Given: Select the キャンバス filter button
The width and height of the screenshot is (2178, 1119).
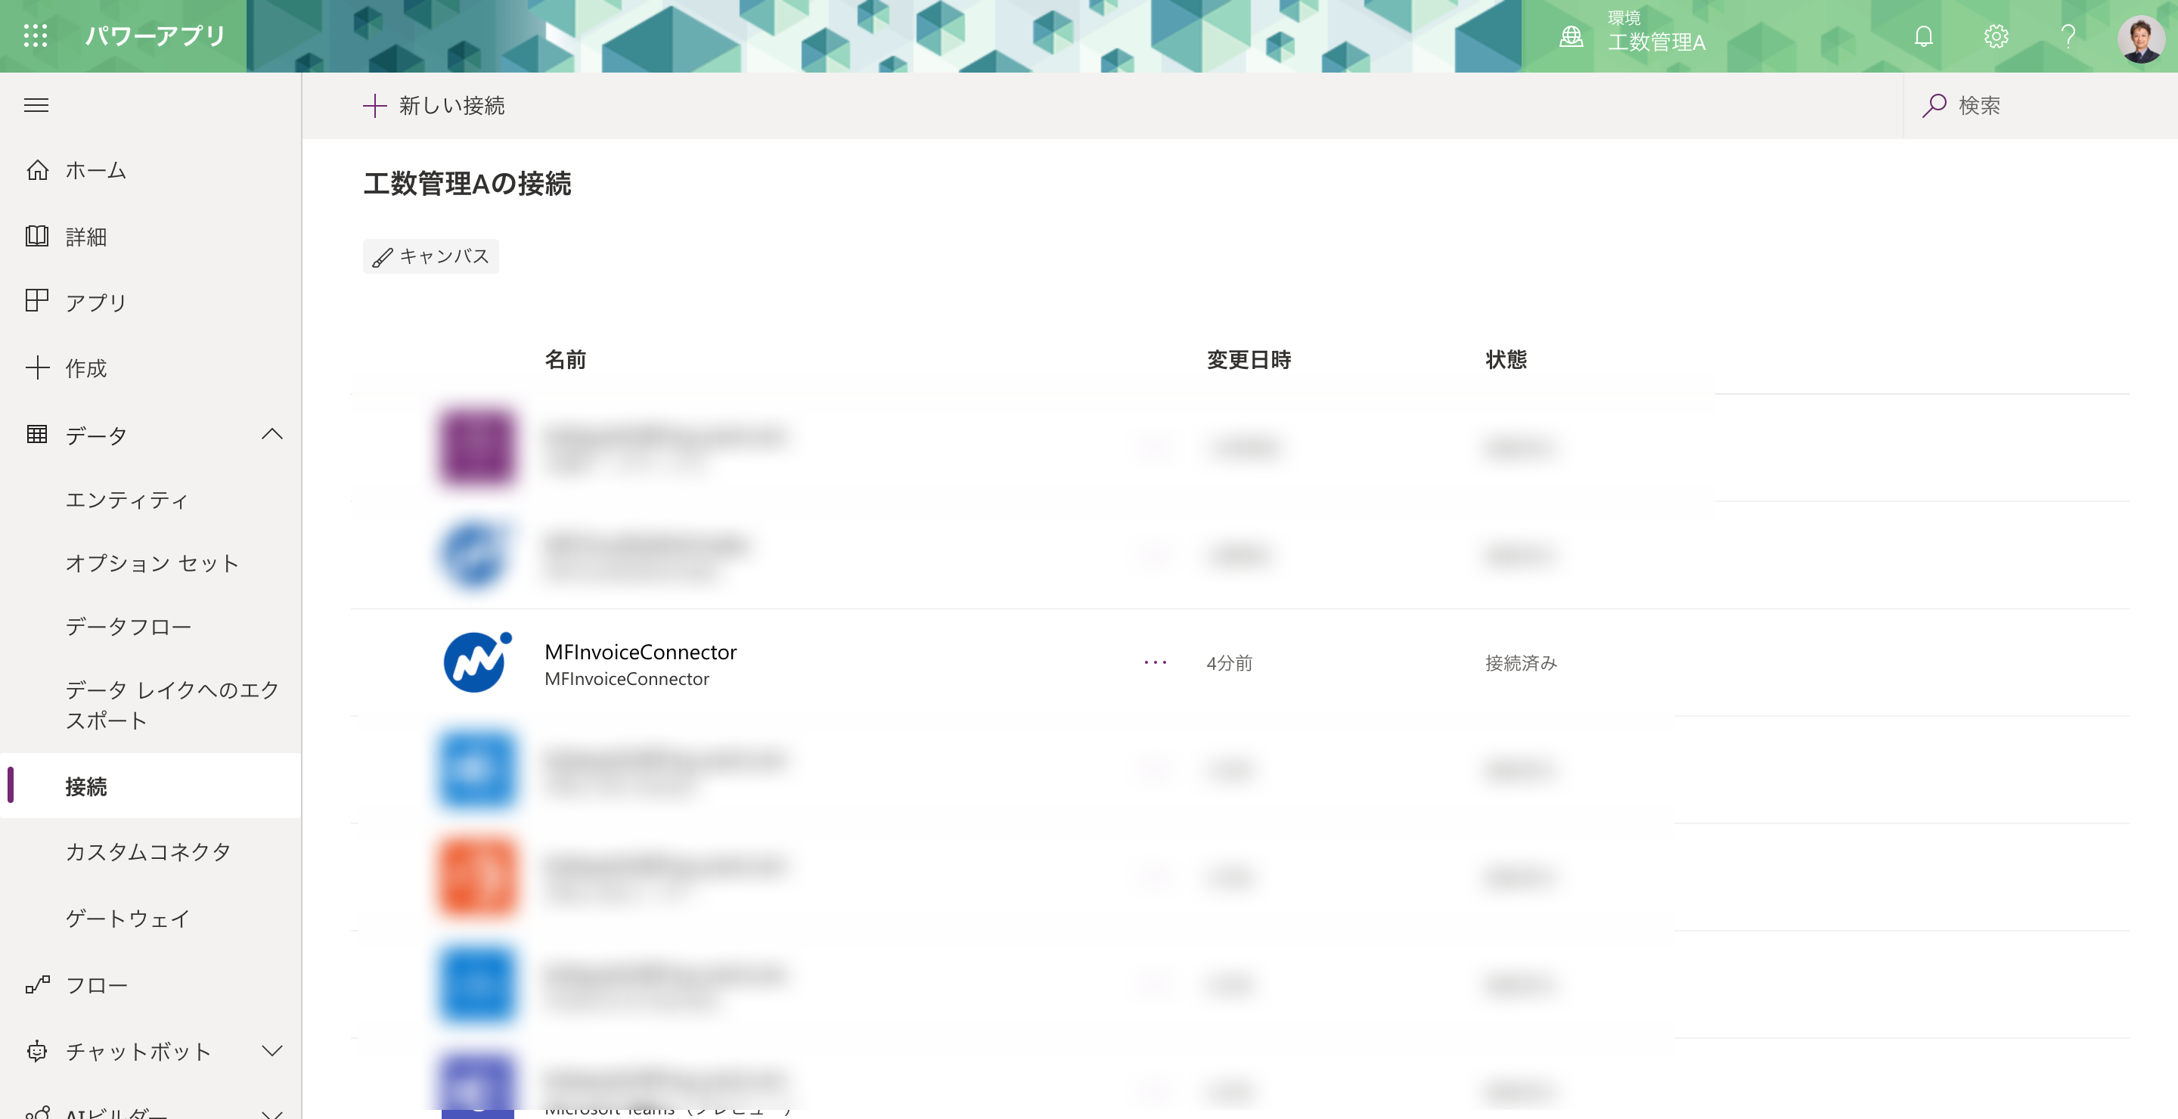Looking at the screenshot, I should [x=430, y=256].
